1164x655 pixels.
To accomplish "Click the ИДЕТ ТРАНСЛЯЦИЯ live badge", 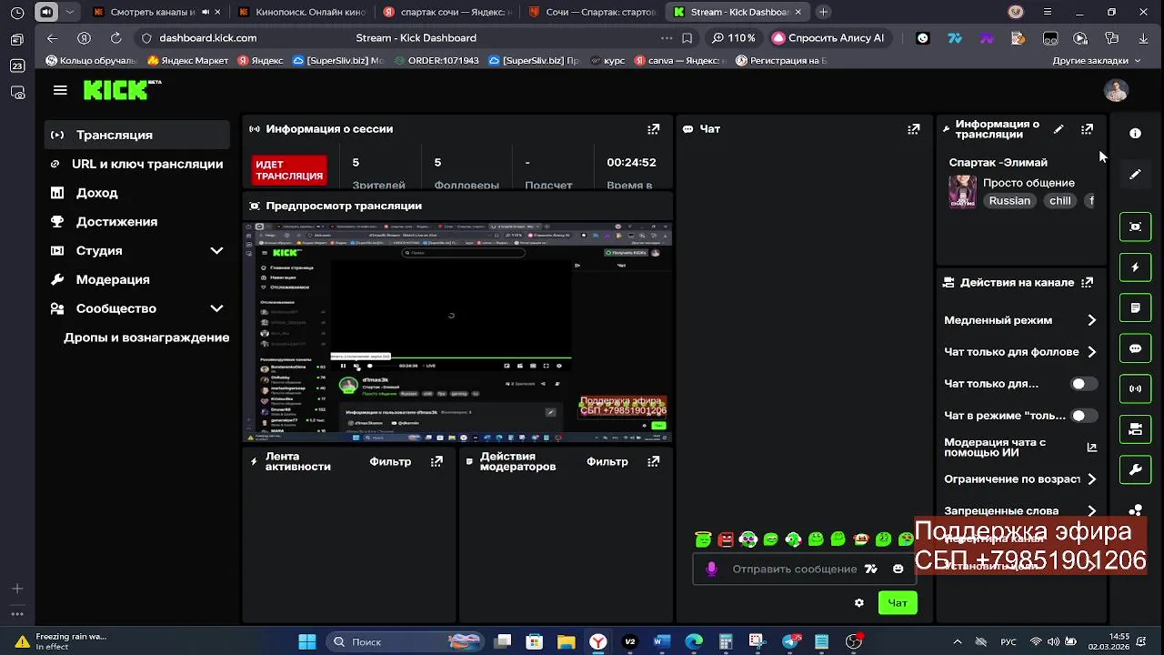I will point(289,170).
